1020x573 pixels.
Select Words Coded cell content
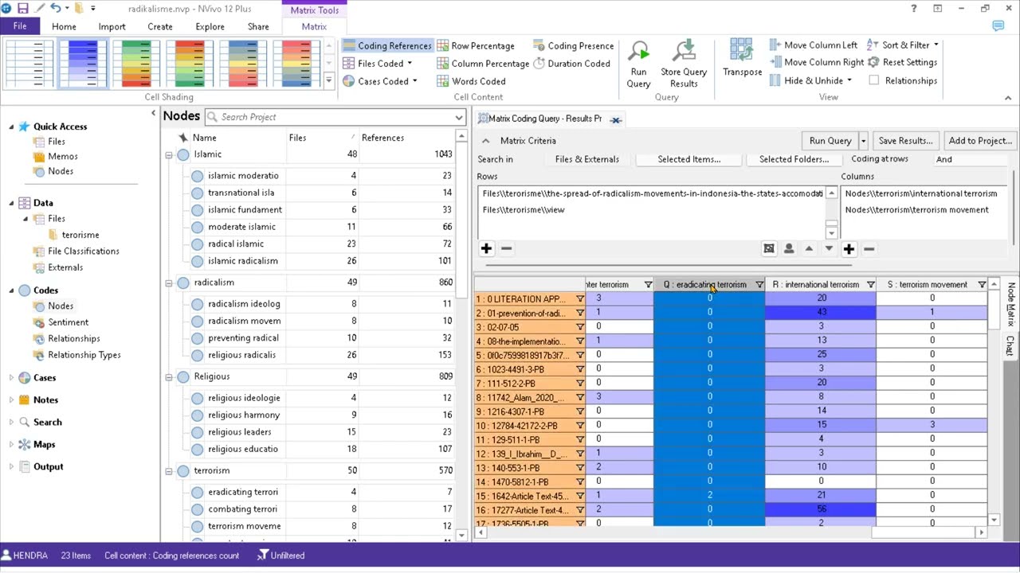(x=471, y=81)
